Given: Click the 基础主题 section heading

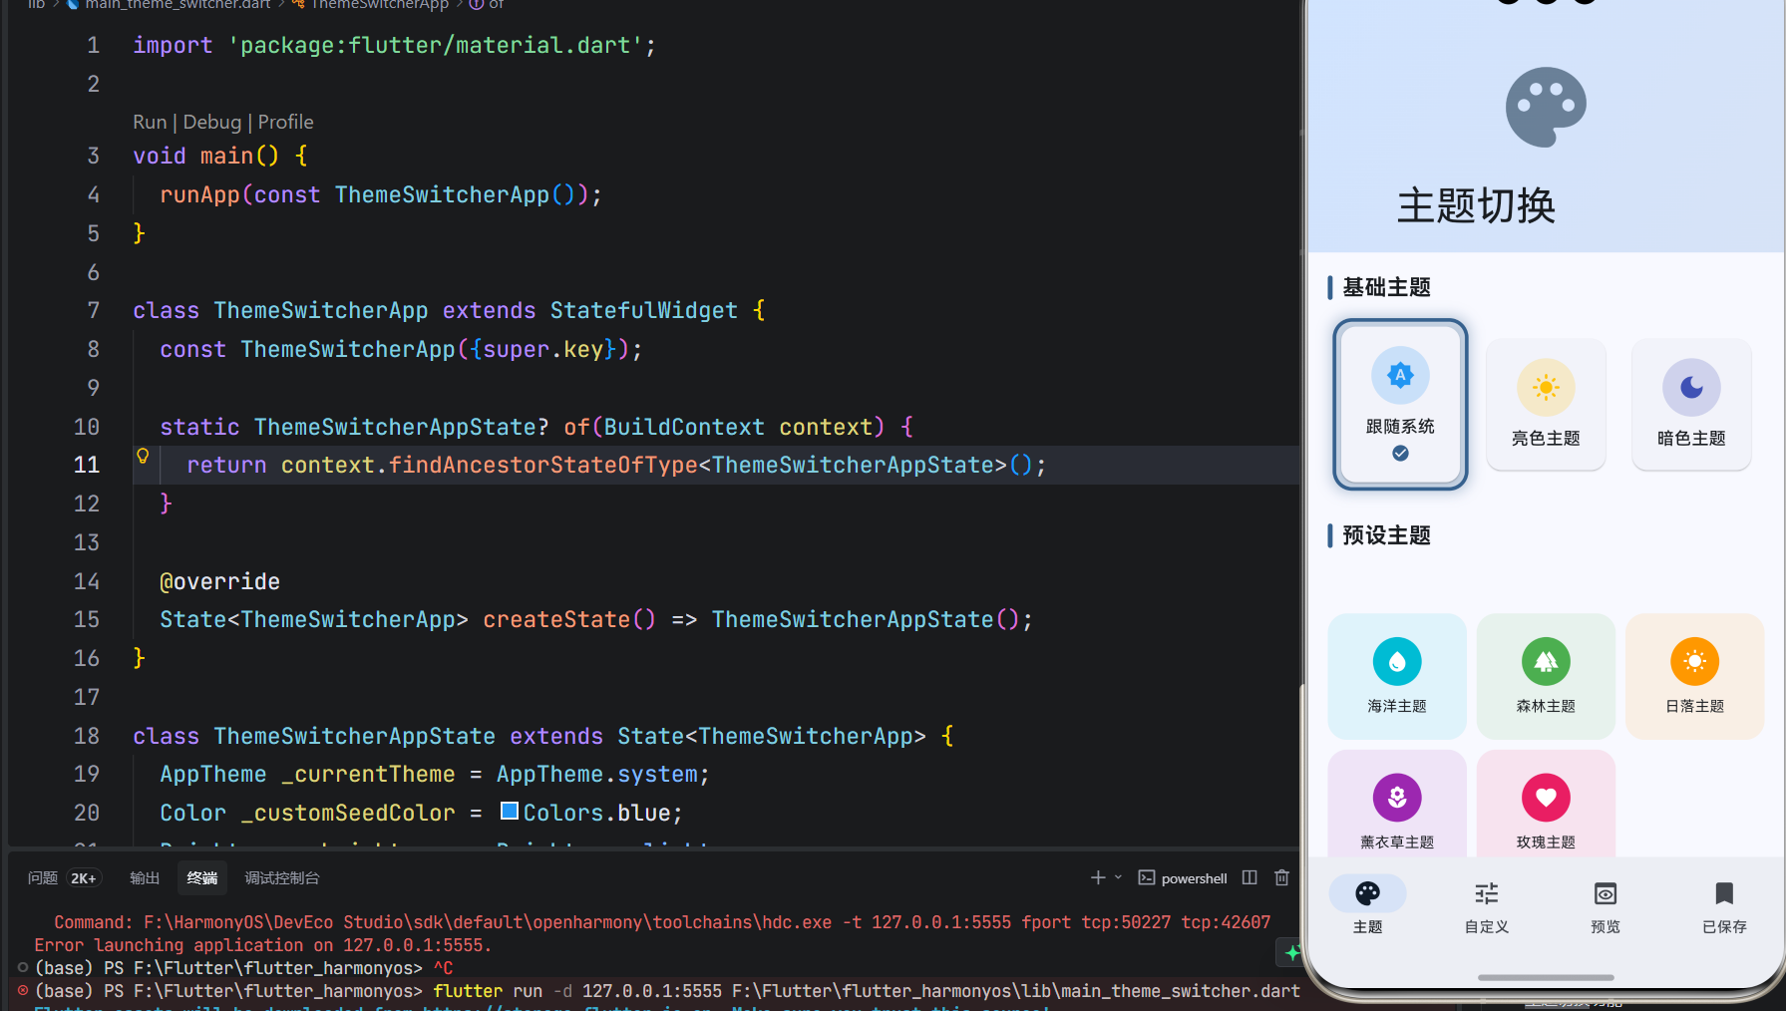Looking at the screenshot, I should [1386, 287].
